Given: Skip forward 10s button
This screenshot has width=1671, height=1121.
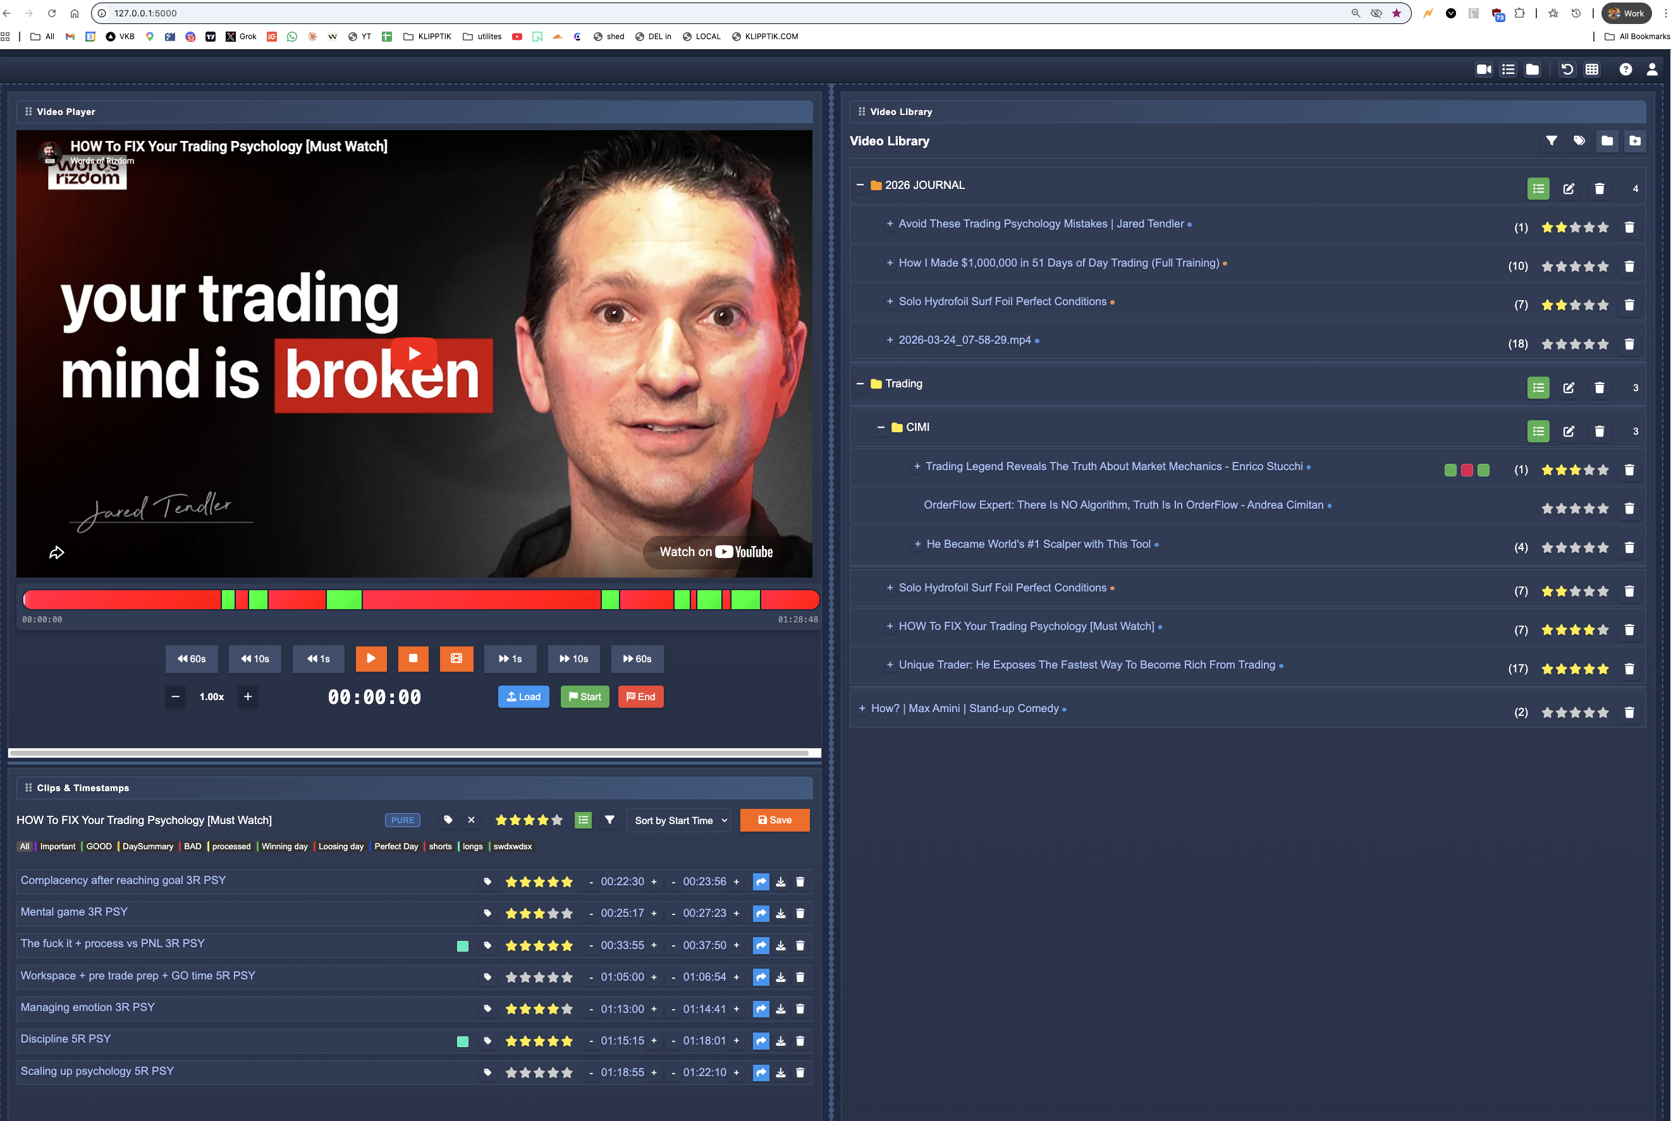Looking at the screenshot, I should pyautogui.click(x=573, y=659).
